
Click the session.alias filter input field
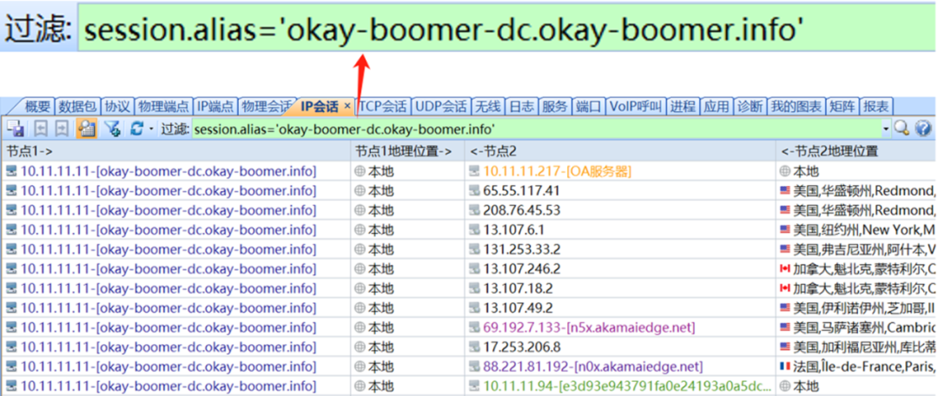pos(537,129)
